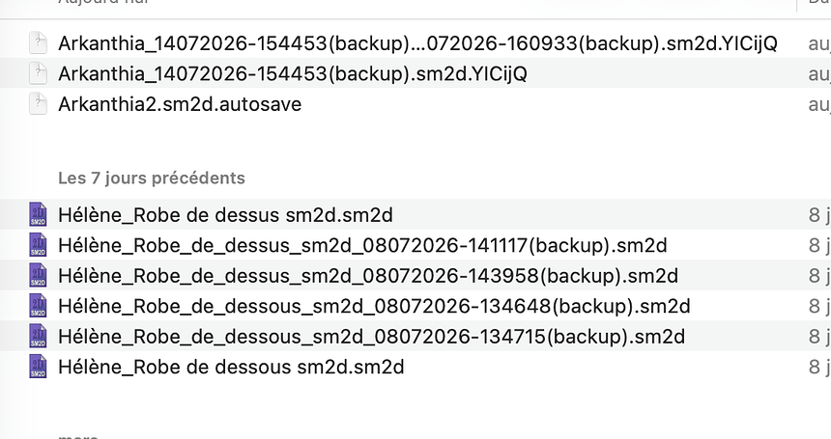Click the blank icon of Arkanthia2.sm2d.autosave
Viewport: 831px width, 439px height.
[38, 103]
